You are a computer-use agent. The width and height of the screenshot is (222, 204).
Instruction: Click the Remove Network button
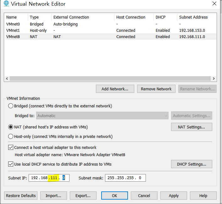tap(156, 89)
